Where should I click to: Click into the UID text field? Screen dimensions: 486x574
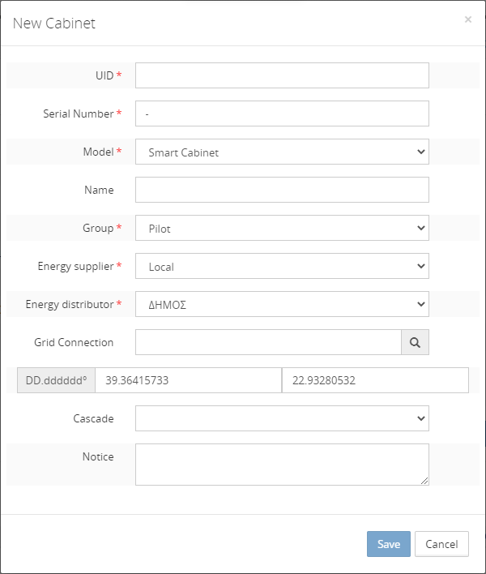tap(282, 75)
